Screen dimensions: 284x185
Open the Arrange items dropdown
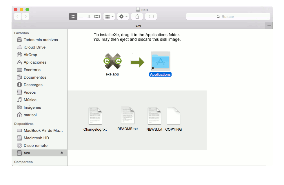tap(109, 16)
